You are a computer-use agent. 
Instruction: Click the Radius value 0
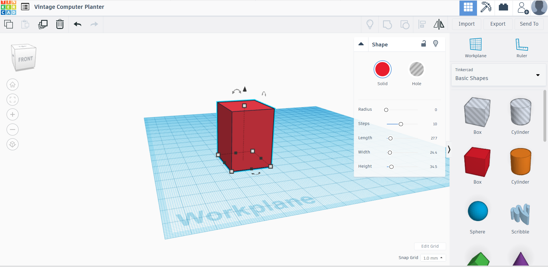pos(436,110)
